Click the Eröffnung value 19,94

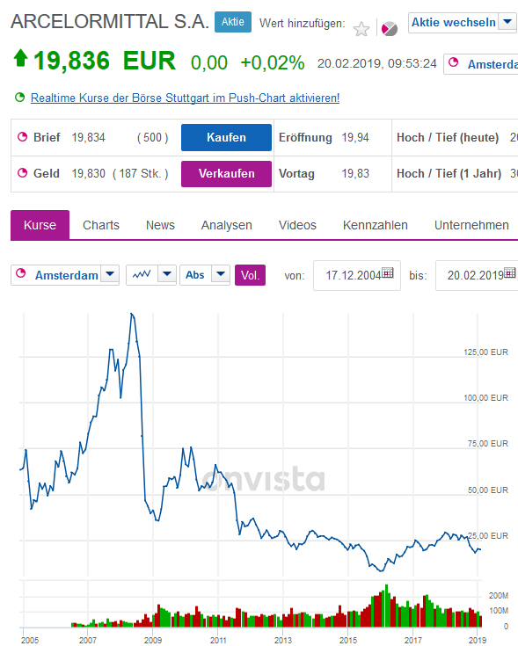point(355,137)
